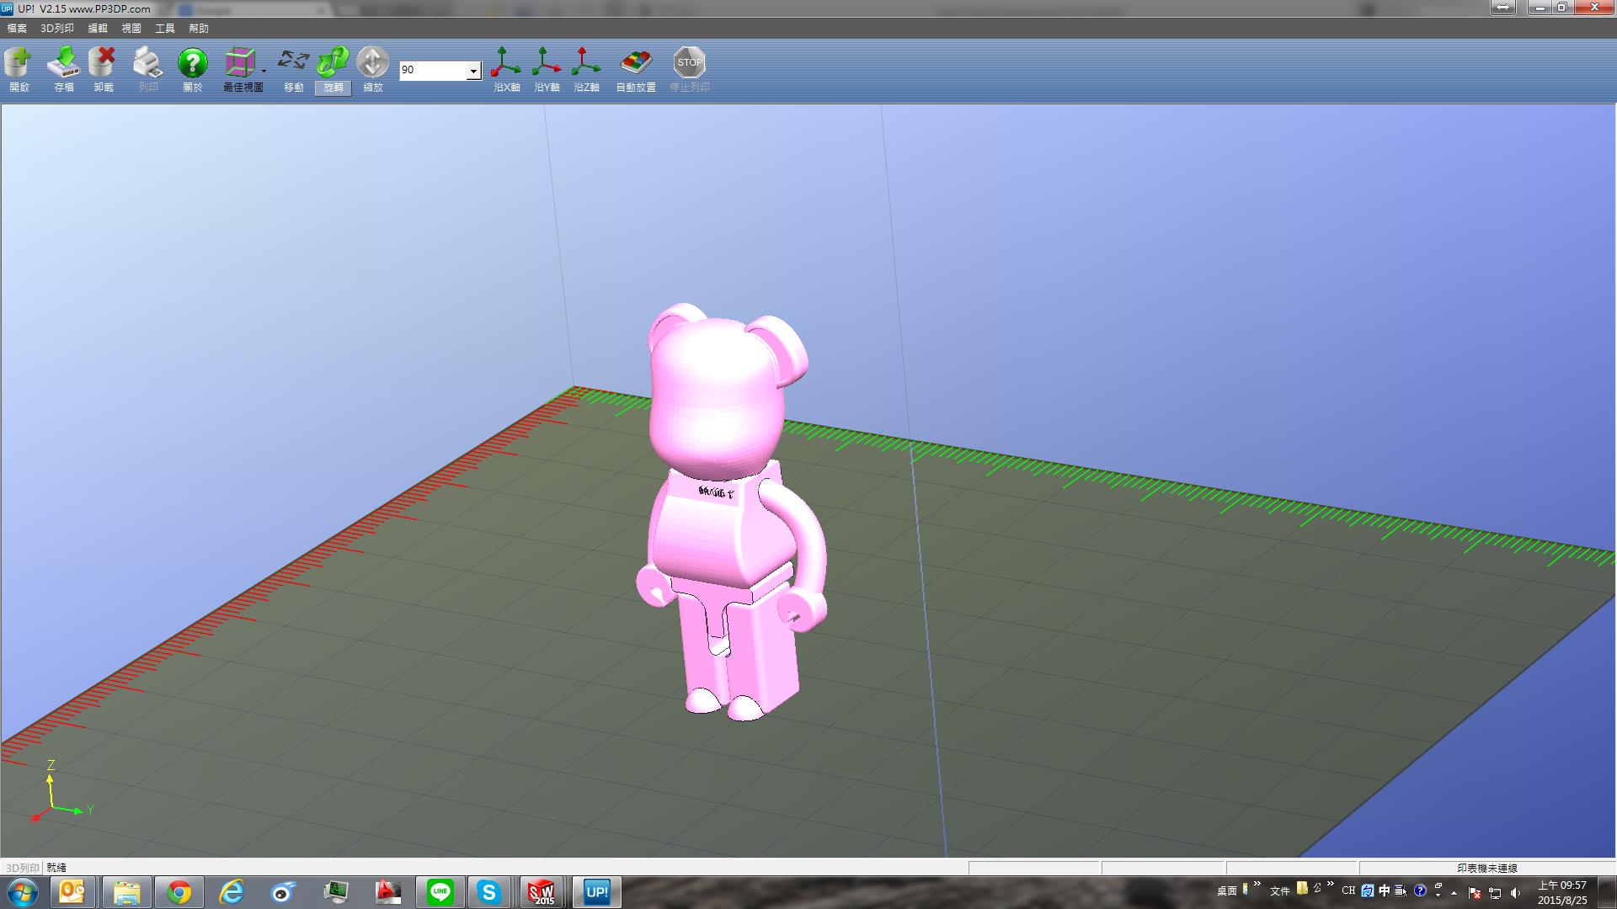This screenshot has width=1617, height=909.
Task: Click the UP! app taskbar button
Action: [597, 892]
